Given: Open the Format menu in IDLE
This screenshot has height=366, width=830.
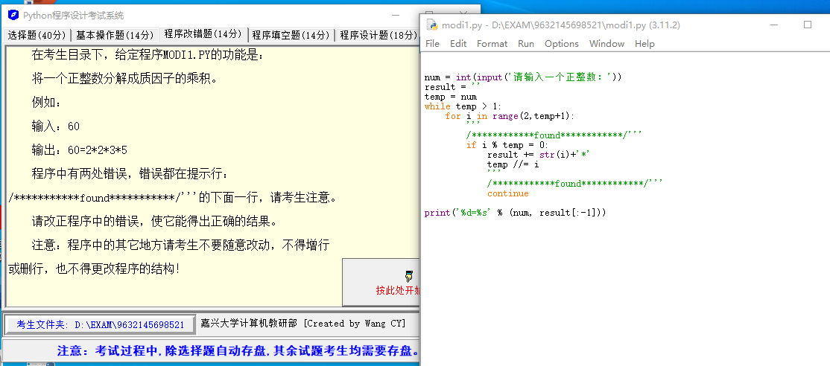Looking at the screenshot, I should pos(492,44).
